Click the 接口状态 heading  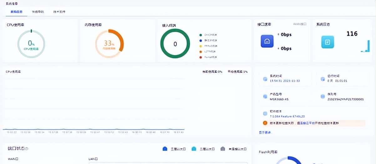[x=16, y=148]
